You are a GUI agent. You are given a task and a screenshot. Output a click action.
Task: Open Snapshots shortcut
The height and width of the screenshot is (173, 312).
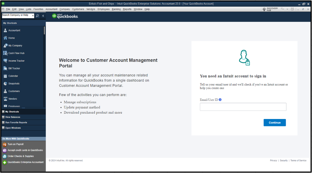click(x=12, y=83)
